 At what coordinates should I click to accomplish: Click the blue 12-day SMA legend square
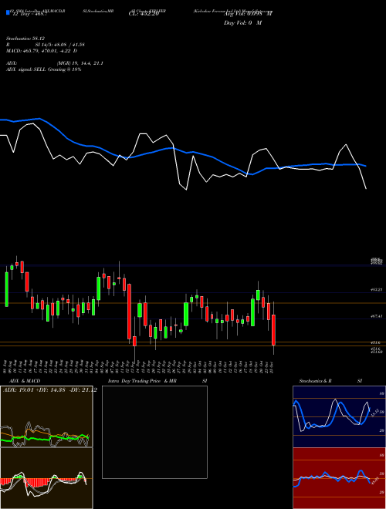(8, 13)
